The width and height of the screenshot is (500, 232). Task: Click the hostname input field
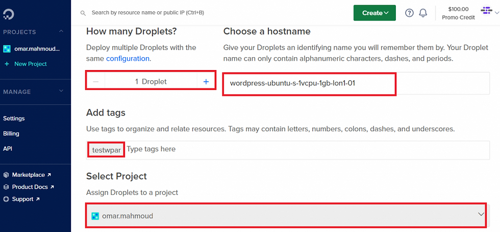coord(309,83)
